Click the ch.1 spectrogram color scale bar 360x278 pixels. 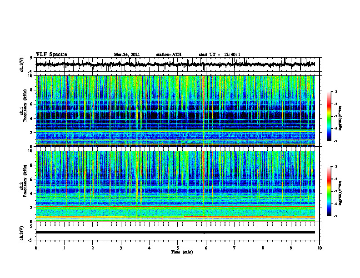(x=329, y=116)
